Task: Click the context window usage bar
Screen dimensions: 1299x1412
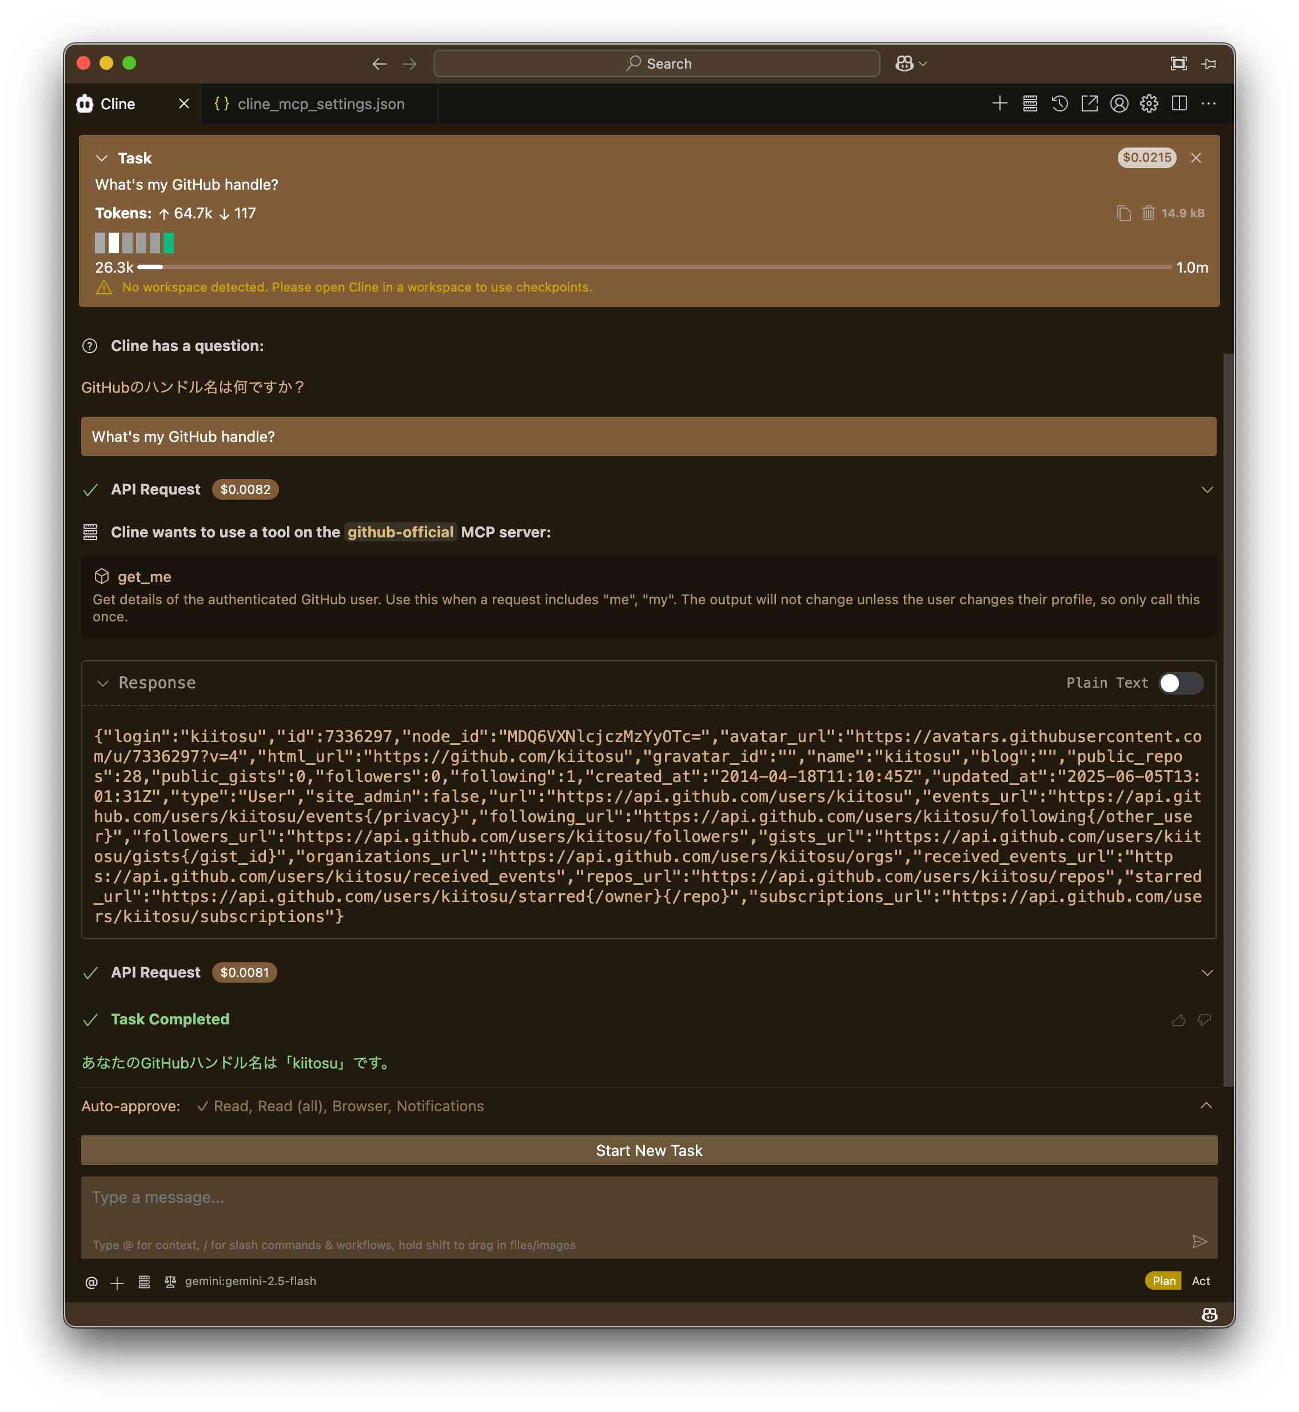Action: (x=654, y=267)
